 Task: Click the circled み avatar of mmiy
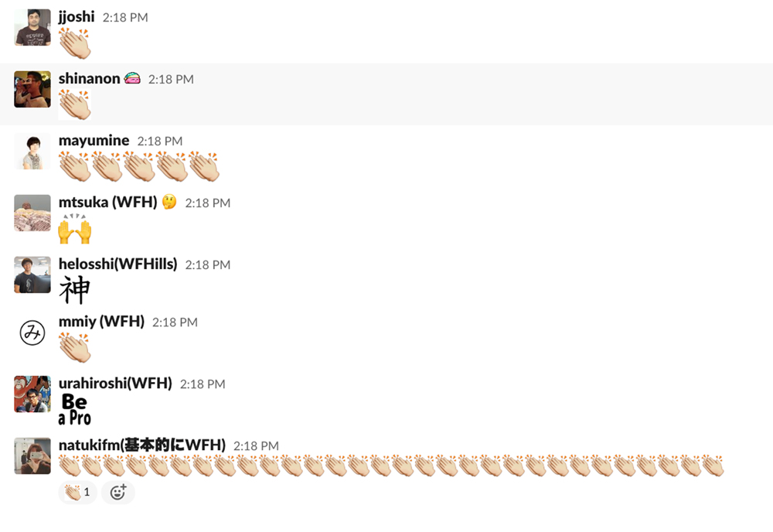click(32, 332)
